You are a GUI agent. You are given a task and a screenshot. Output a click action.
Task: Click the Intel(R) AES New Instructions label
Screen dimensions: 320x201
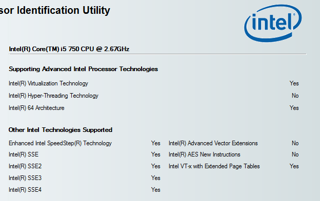(x=205, y=154)
